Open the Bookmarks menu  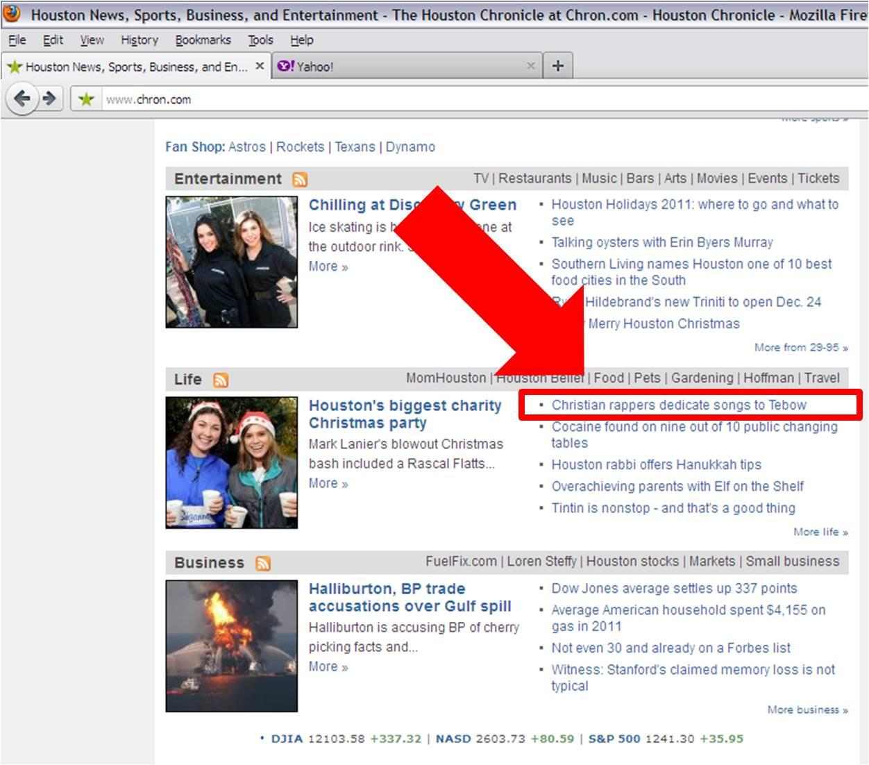(x=203, y=40)
